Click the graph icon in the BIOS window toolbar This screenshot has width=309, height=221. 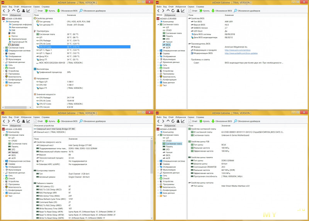183,11
